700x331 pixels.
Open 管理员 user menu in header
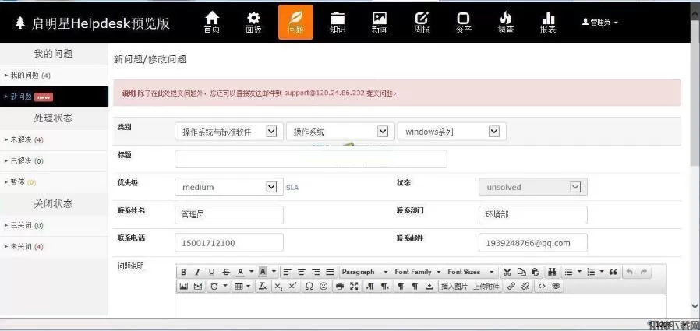click(x=599, y=23)
